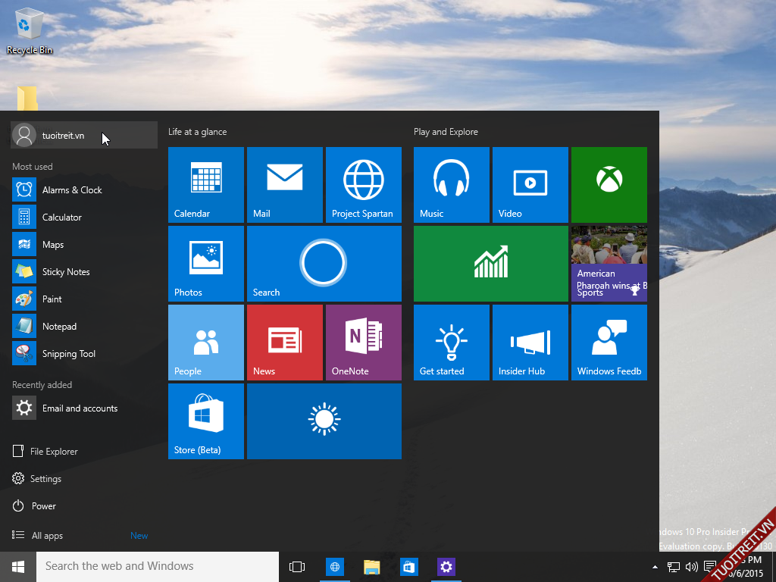Click the Task View taskbar button
This screenshot has width=776, height=582.
coord(297,567)
